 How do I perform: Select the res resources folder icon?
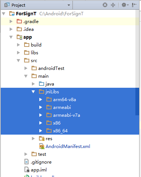coord(42,138)
